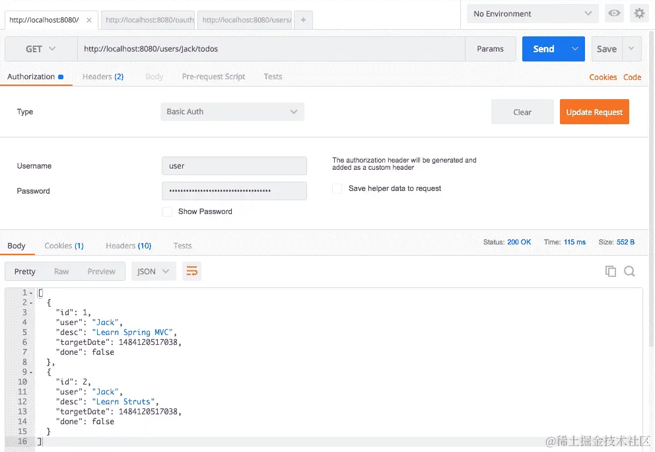This screenshot has height=452, width=655.
Task: Close the first localhost:8080 request tab
Action: [x=89, y=20]
